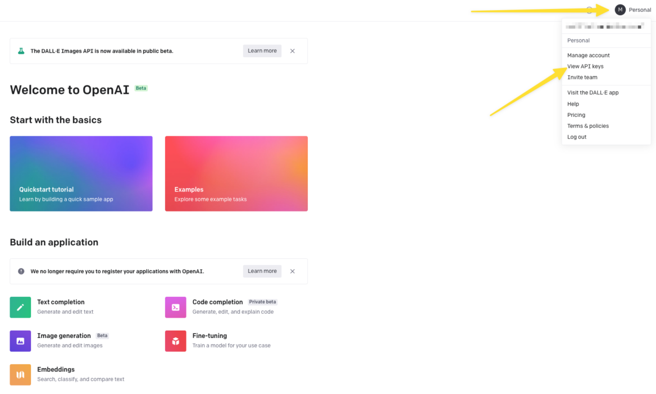Click the 'Welcome to OpenAI' heading
The image size is (656, 394).
70,90
